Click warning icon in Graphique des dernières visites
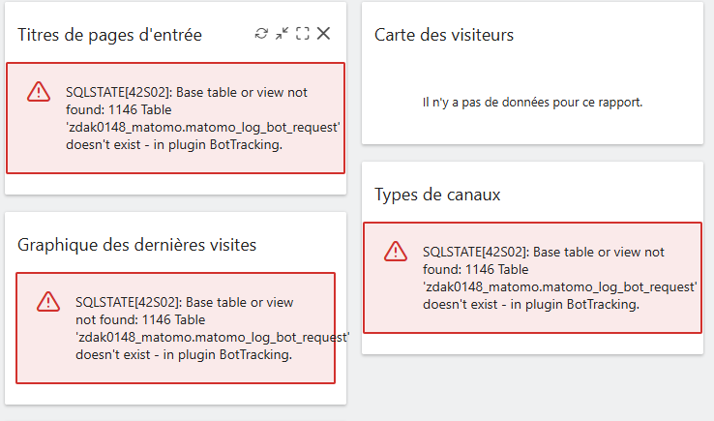This screenshot has height=421, width=714. [x=48, y=302]
